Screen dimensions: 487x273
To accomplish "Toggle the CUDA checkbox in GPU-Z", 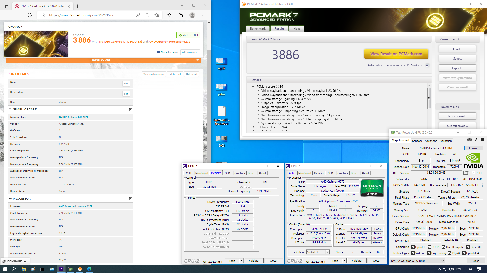I will click(429, 247).
